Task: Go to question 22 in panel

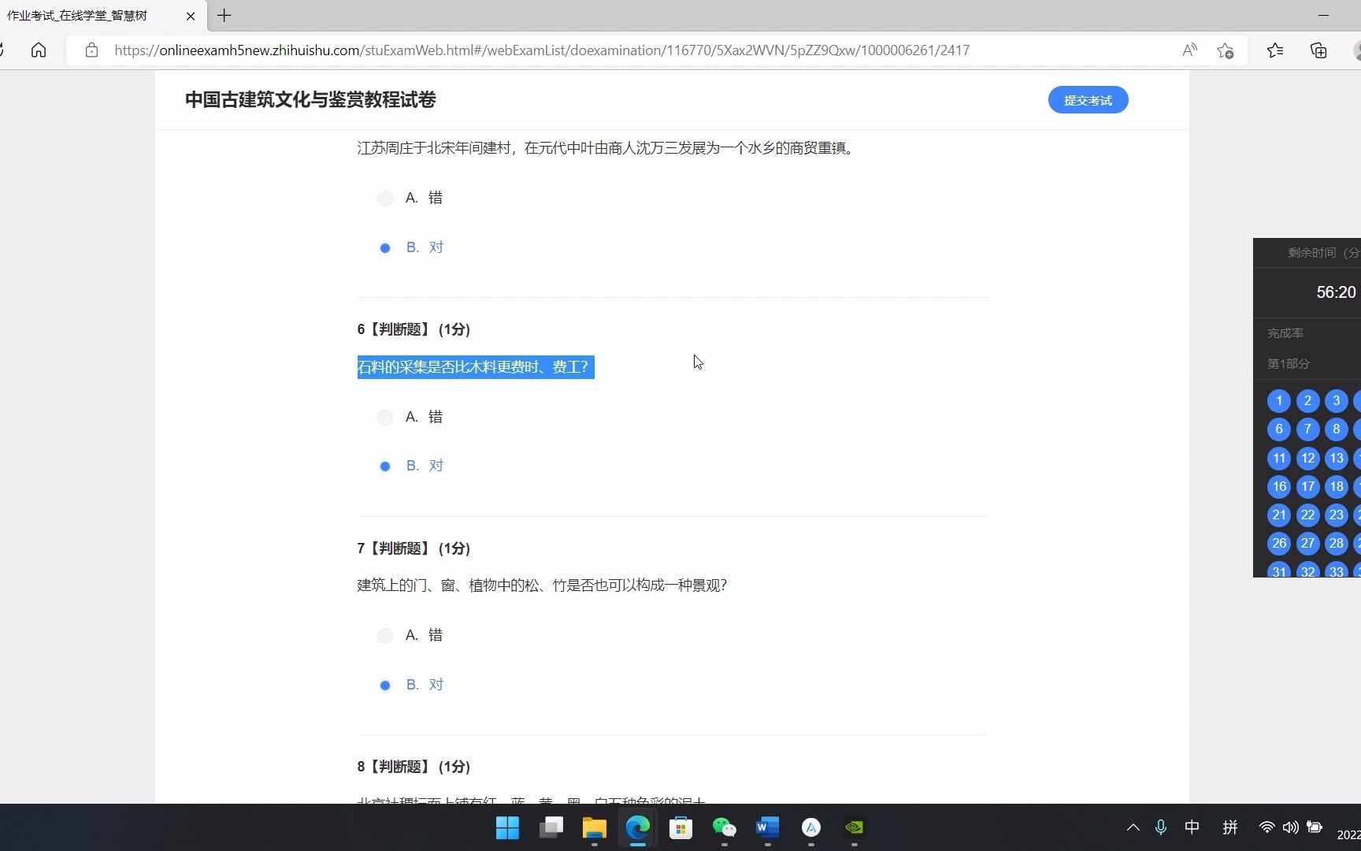Action: (x=1307, y=515)
